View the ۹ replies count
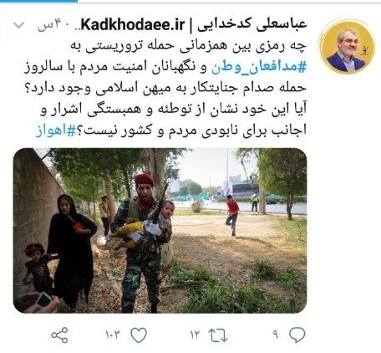The height and width of the screenshot is (353, 381). tap(276, 334)
